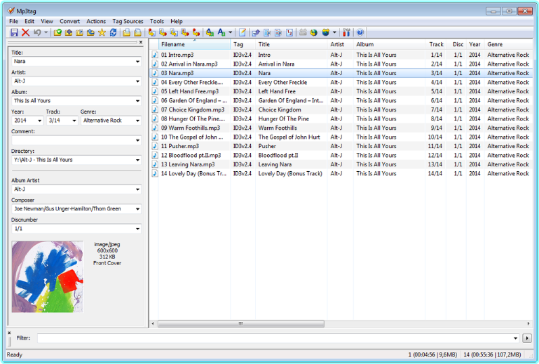The height and width of the screenshot is (364, 539).
Task: Expand the Comment field dropdown
Action: point(137,140)
